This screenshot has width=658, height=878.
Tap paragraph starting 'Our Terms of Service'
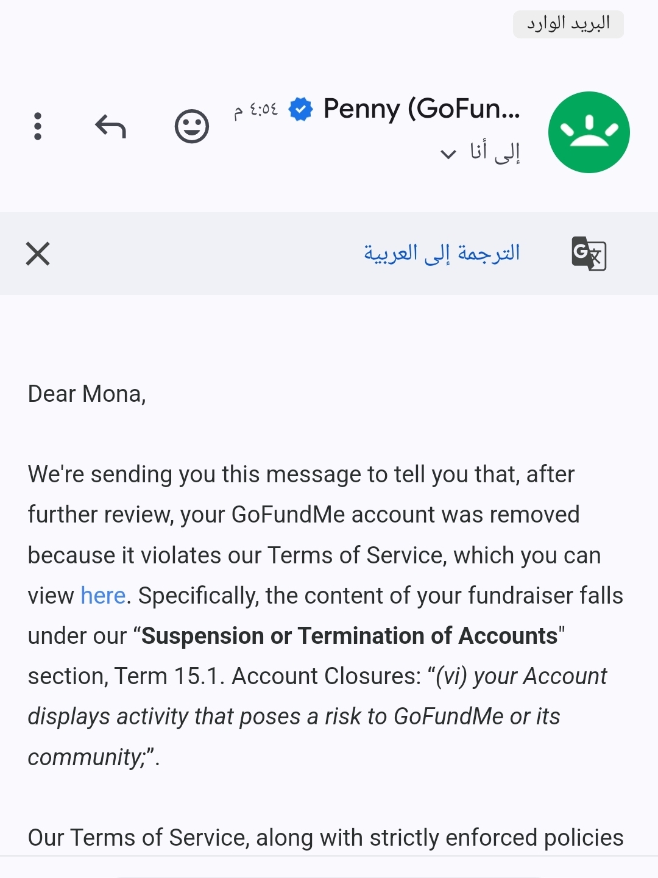click(x=326, y=838)
